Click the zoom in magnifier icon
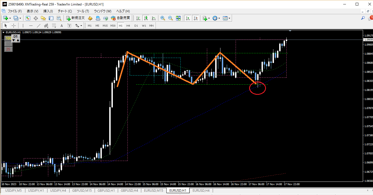Viewport: 373px width, 195px height. point(163,18)
